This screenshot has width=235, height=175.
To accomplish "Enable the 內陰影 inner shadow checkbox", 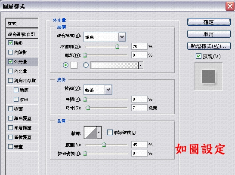I will (10, 52).
